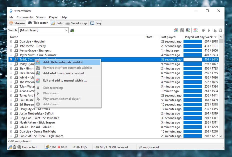Click the list scrollbar up arrow
232x157 pixels.
[x=221, y=37]
